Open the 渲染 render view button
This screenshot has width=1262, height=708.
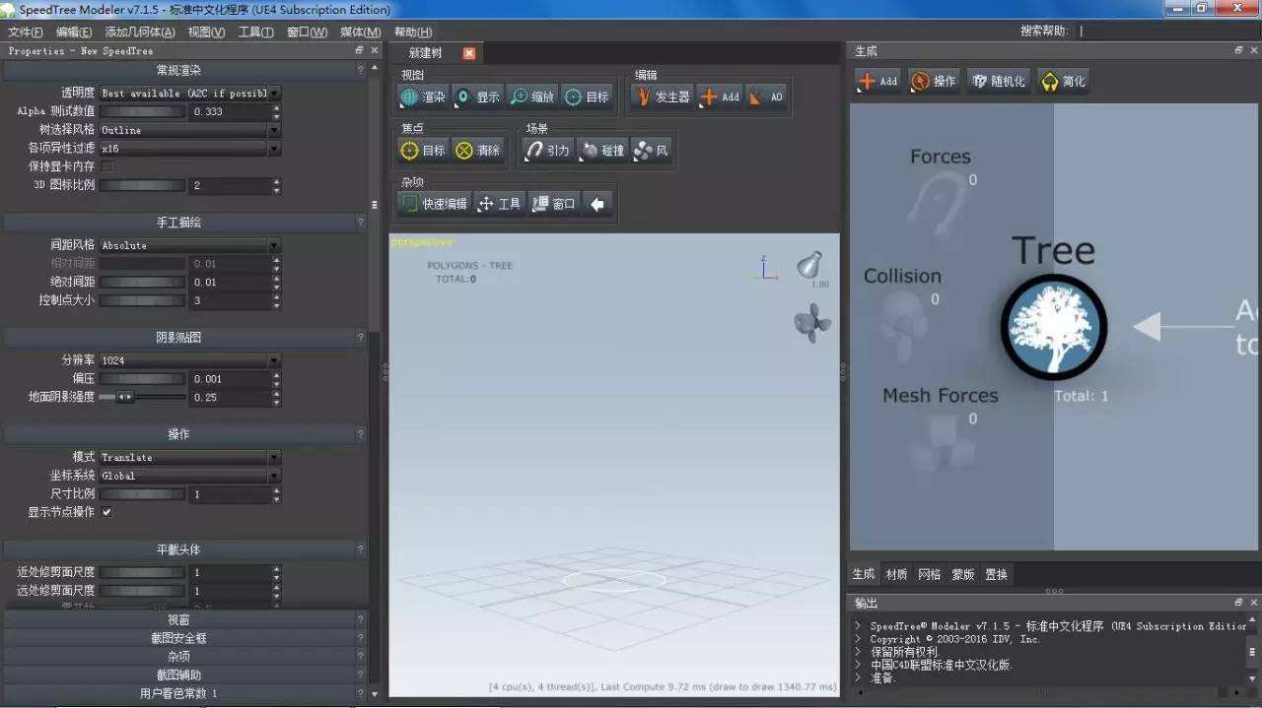[423, 97]
